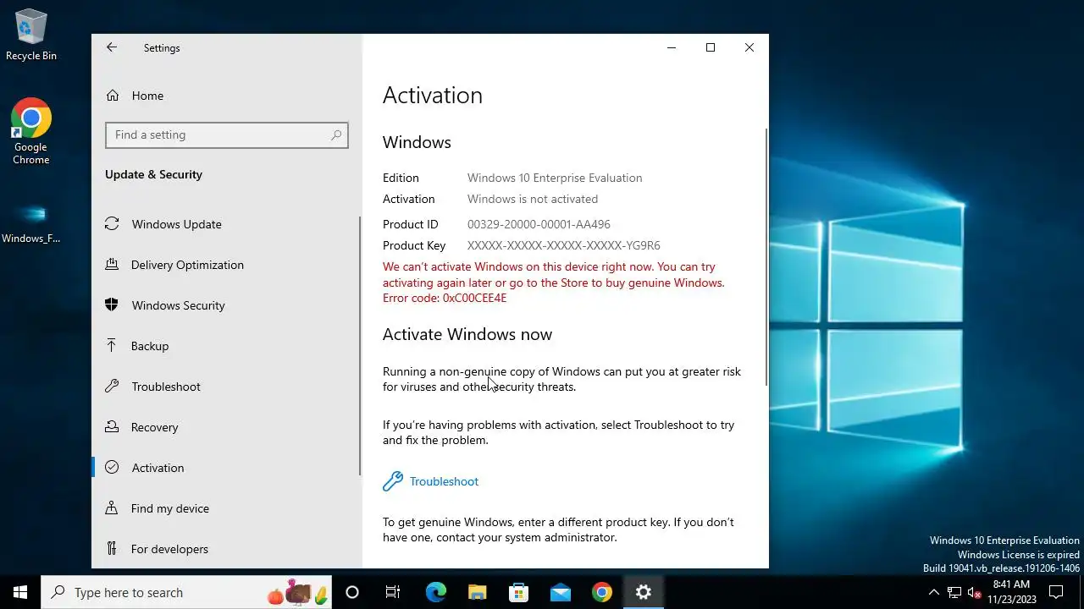
Task: Open the For developers page
Action: click(x=225, y=549)
